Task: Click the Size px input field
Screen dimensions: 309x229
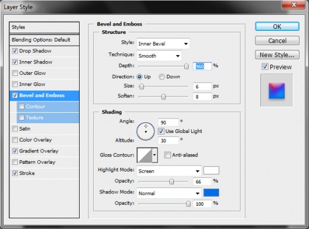Action: (202, 87)
